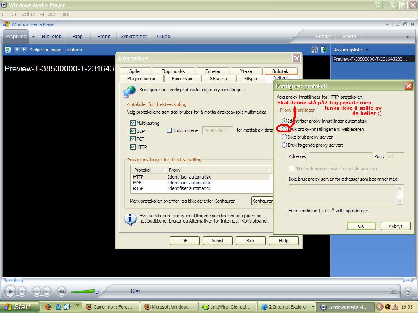Open the Bibliotek tab in the player
This screenshot has height=313, width=418.
pos(51,36)
